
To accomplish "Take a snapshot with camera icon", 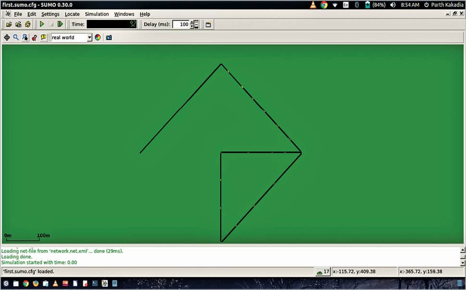I will 109,37.
